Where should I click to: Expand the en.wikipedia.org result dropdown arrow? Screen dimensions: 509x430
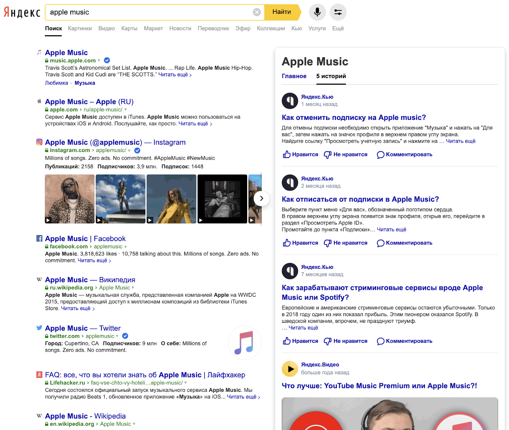point(134,424)
